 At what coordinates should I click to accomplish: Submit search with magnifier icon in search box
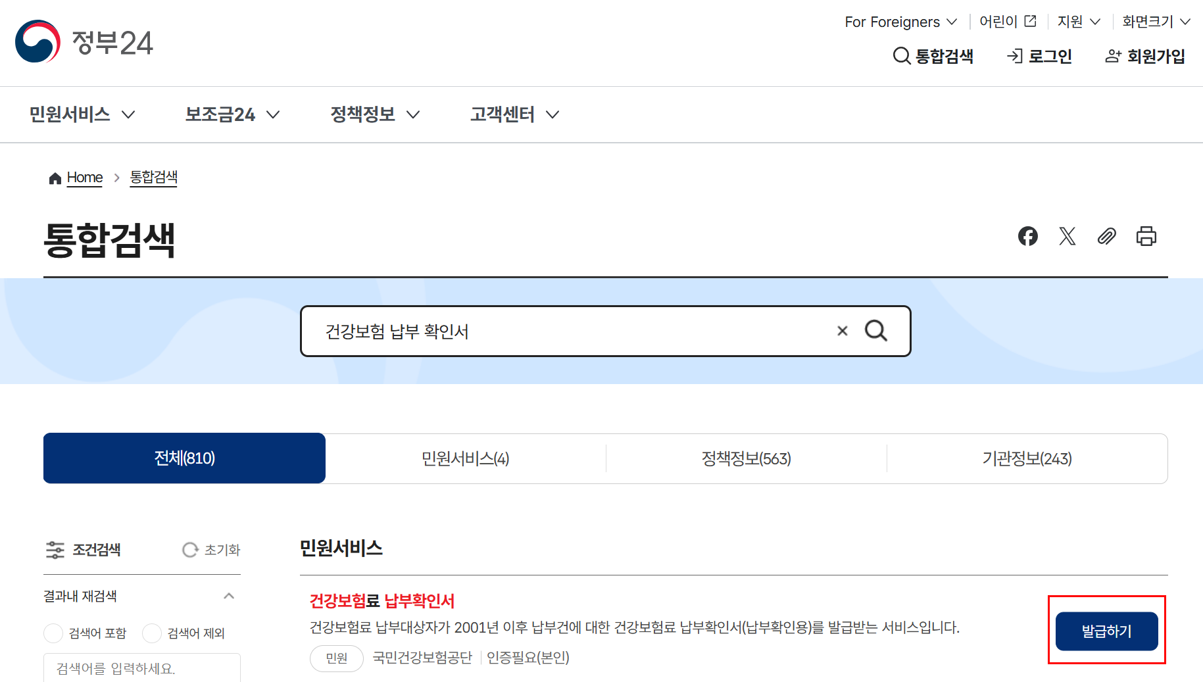[x=875, y=331]
